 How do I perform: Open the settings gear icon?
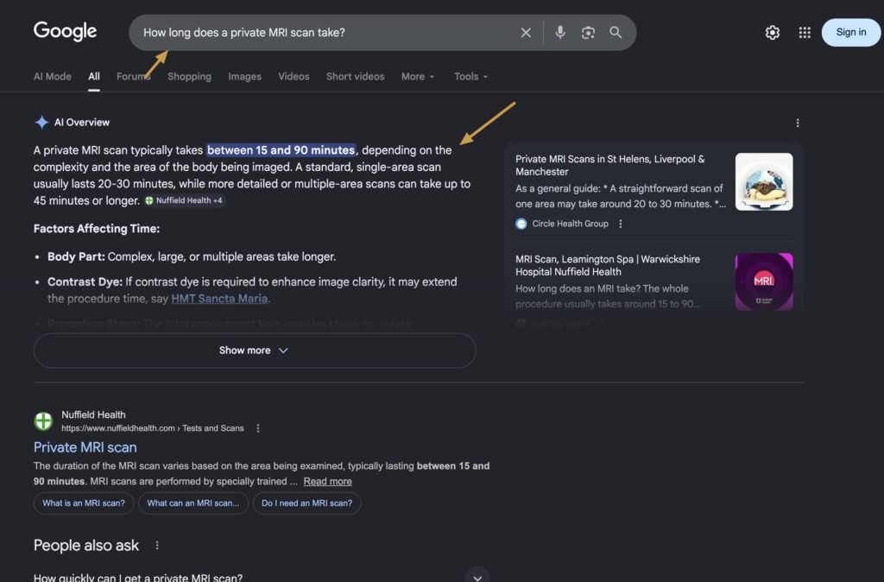tap(773, 33)
